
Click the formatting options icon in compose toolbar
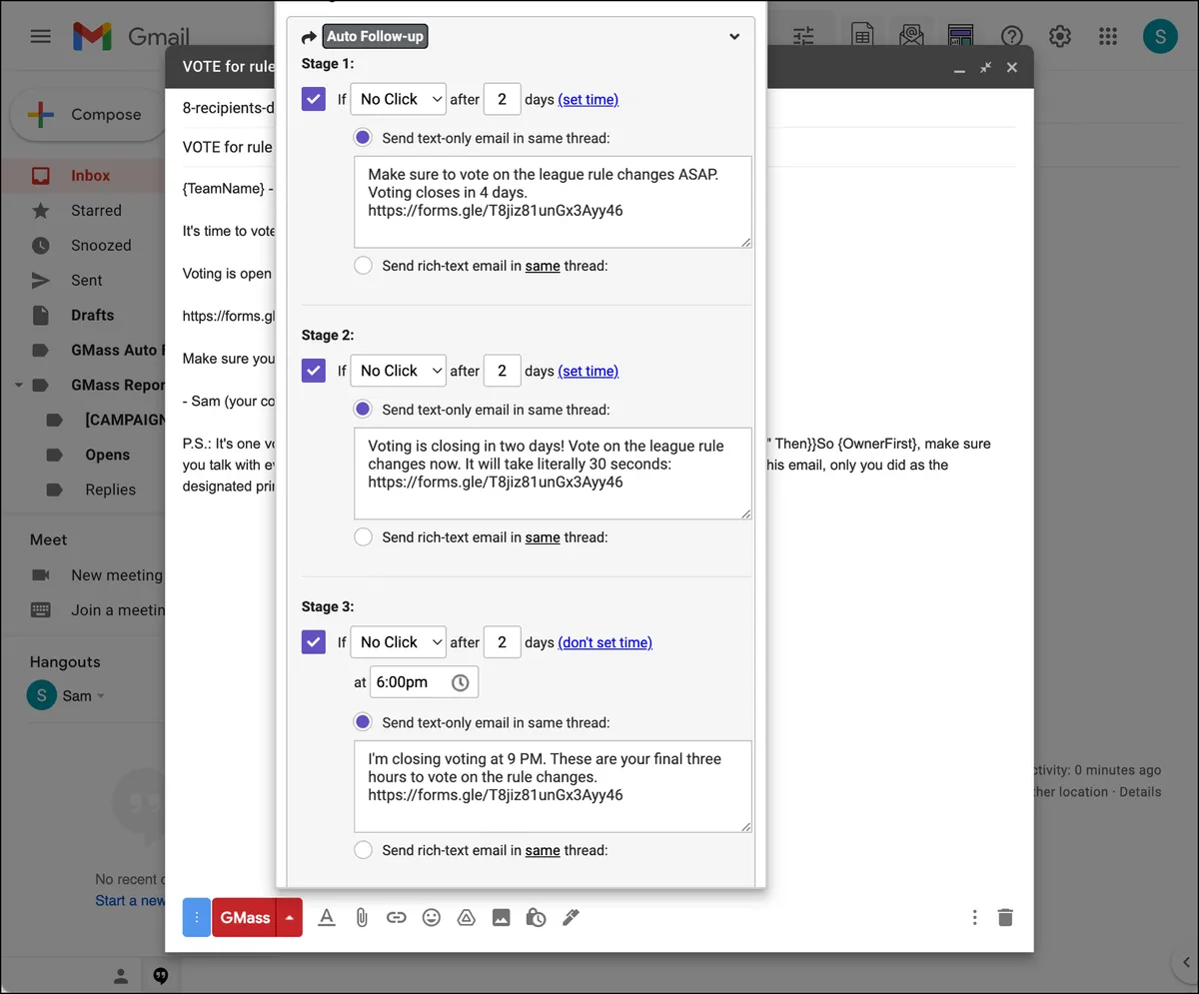pos(326,917)
